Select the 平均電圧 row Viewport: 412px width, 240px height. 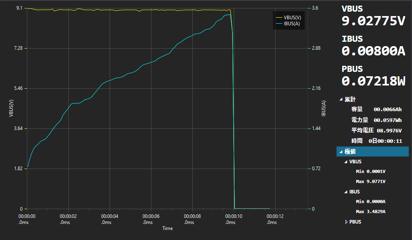376,130
